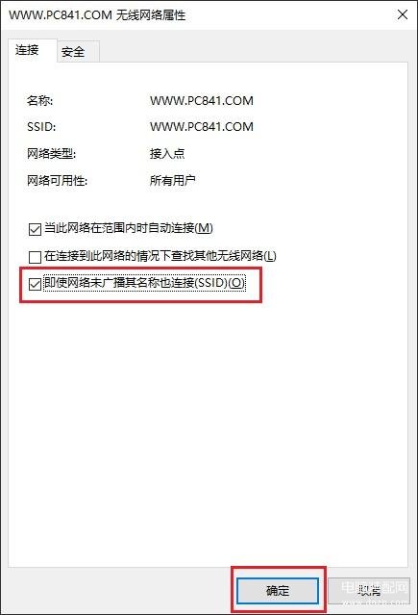This screenshot has height=615, width=418.
Task: Click the label text 即使网络未广播其名称也连接(SSID)(O)
Action: 144,283
